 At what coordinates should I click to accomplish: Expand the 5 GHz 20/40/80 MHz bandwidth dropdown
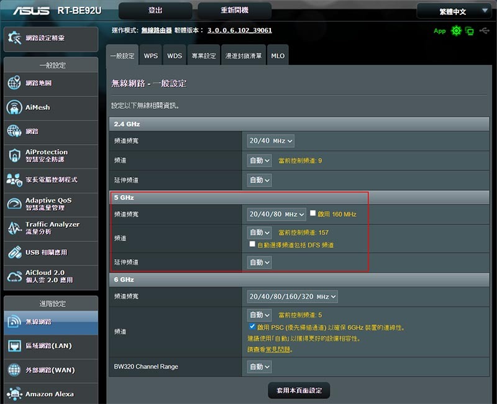tap(276, 214)
